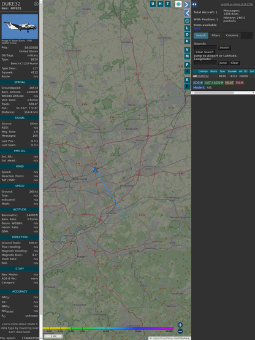Click the altitude color scale bar
Viewport: 255px width, 340px height.
[x=108, y=328]
